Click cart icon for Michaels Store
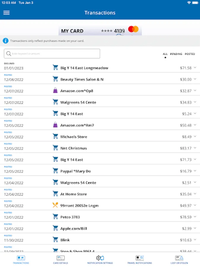The height and width of the screenshot is (267, 200). (55, 136)
